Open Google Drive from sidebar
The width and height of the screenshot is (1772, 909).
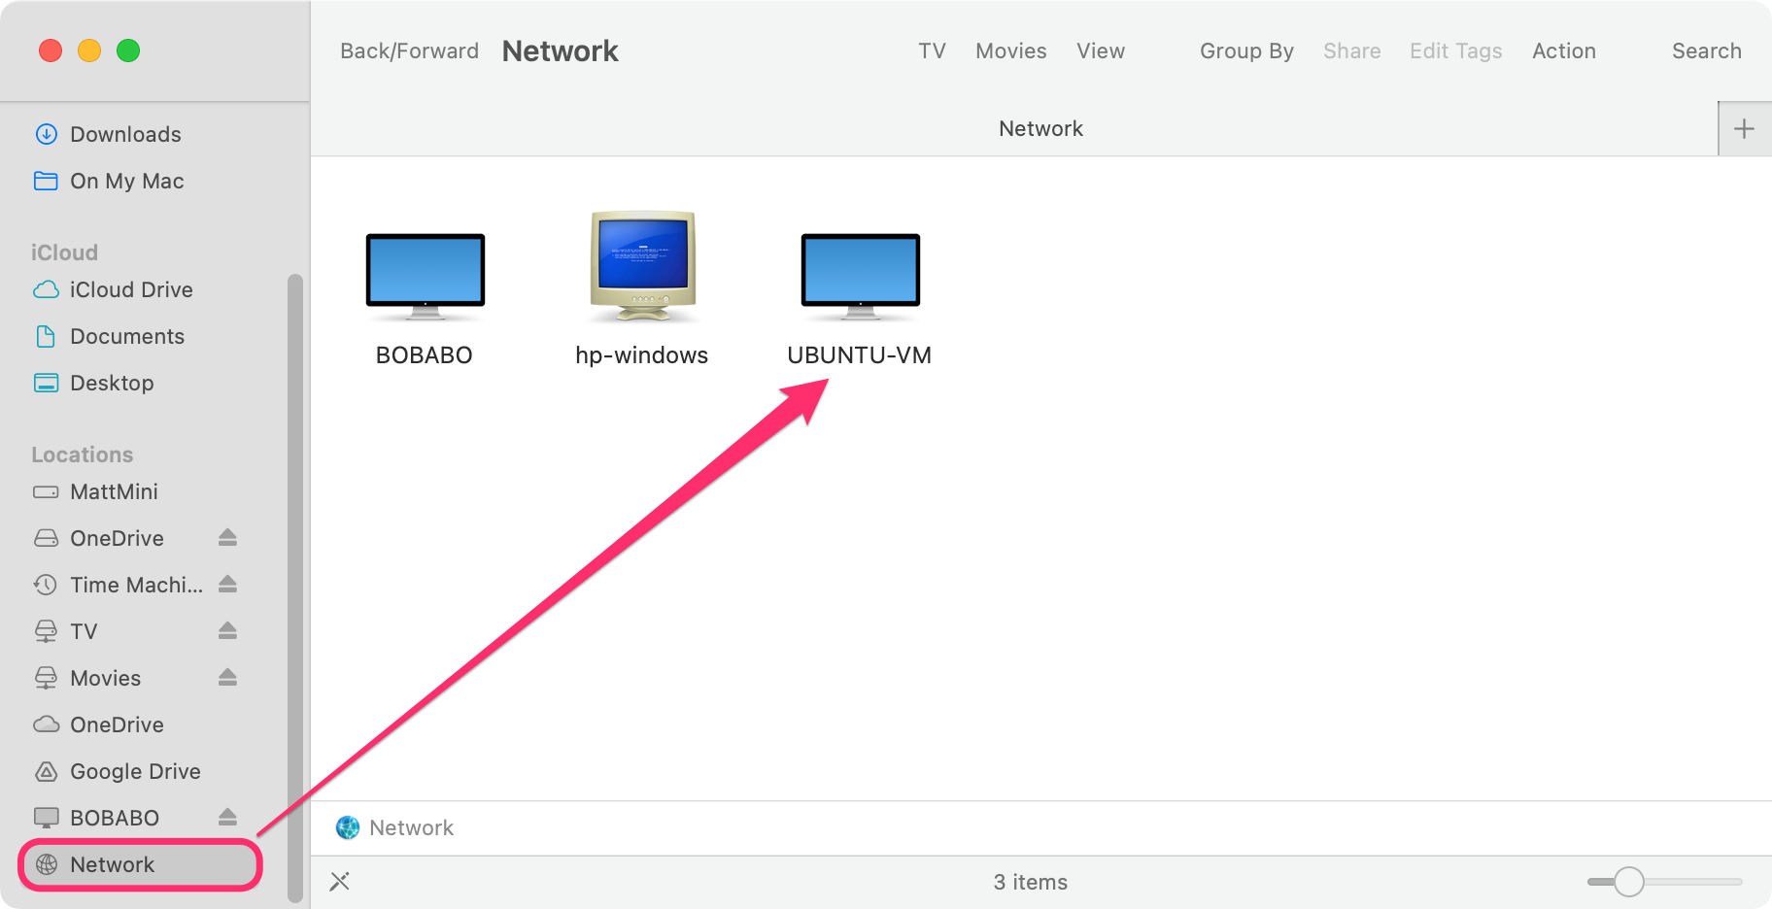click(x=135, y=771)
